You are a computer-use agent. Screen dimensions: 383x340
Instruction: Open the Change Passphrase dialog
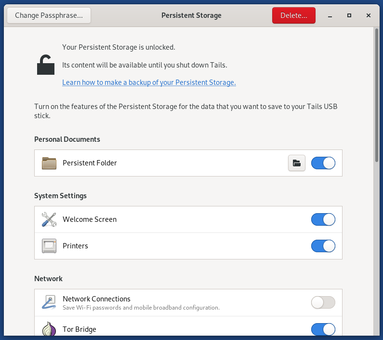(x=49, y=15)
